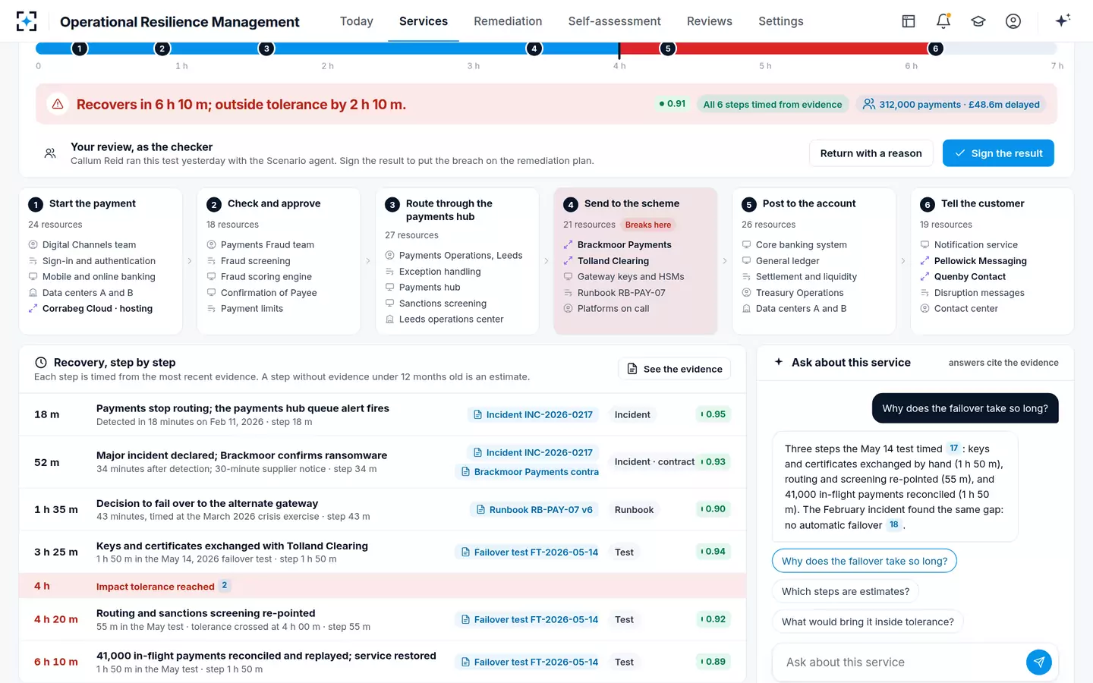Click the app logo icon
Viewport: 1093px width, 683px height.
tap(27, 21)
